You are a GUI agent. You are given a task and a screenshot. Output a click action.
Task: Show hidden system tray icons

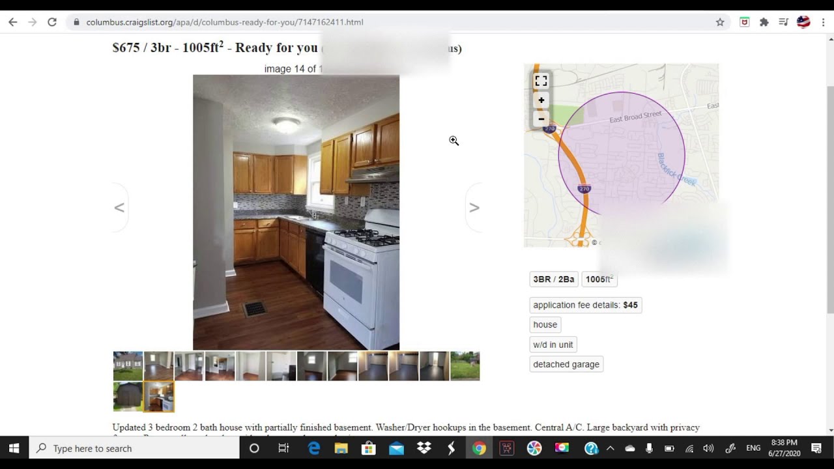[611, 448]
